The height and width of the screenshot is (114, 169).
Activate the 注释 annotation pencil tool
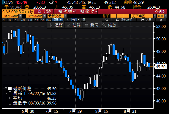[x=74, y=25]
